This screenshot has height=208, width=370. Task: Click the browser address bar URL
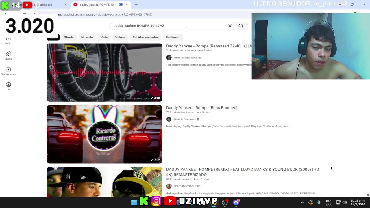point(105,14)
